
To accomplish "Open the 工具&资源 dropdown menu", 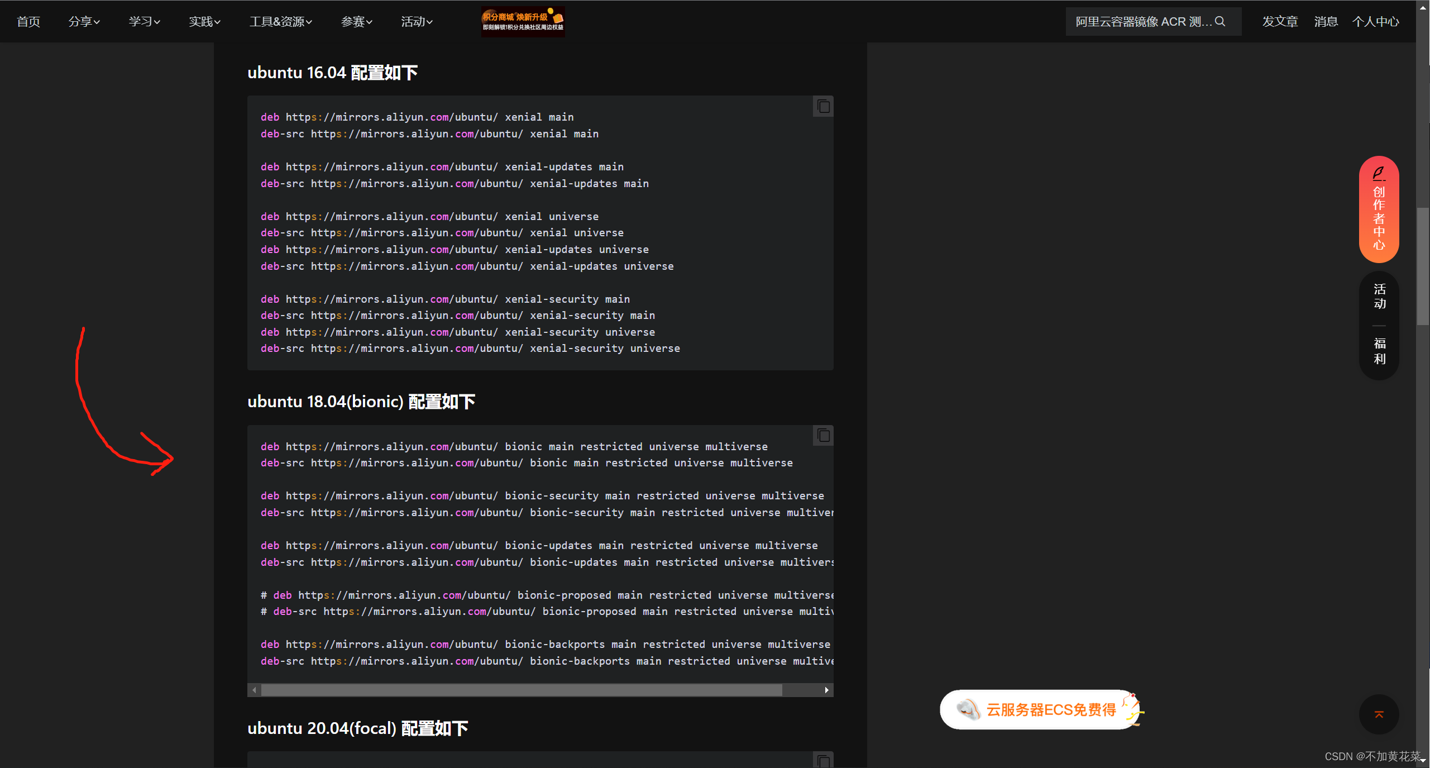I will point(279,21).
